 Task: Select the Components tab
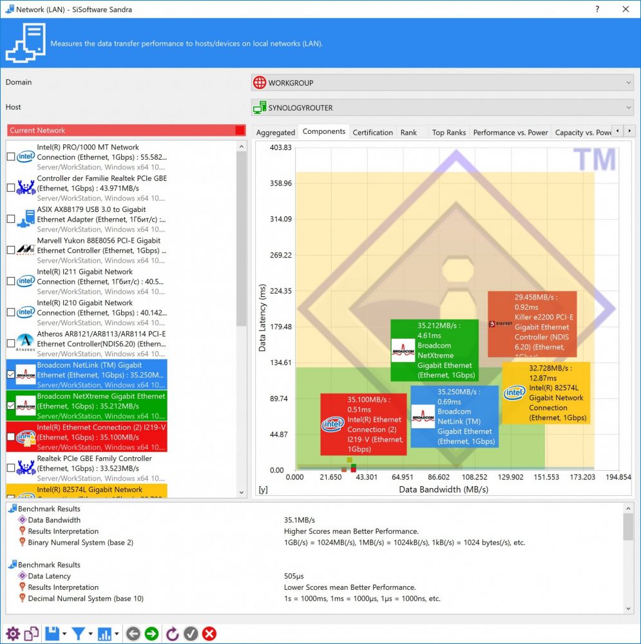click(324, 131)
